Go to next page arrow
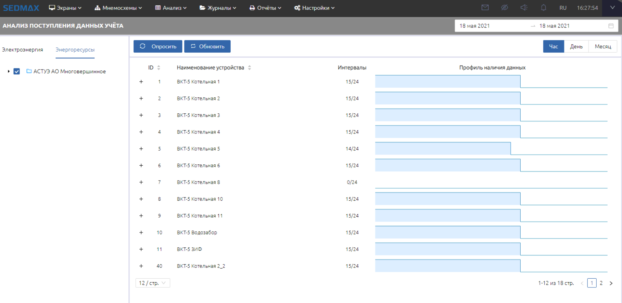 [x=611, y=283]
